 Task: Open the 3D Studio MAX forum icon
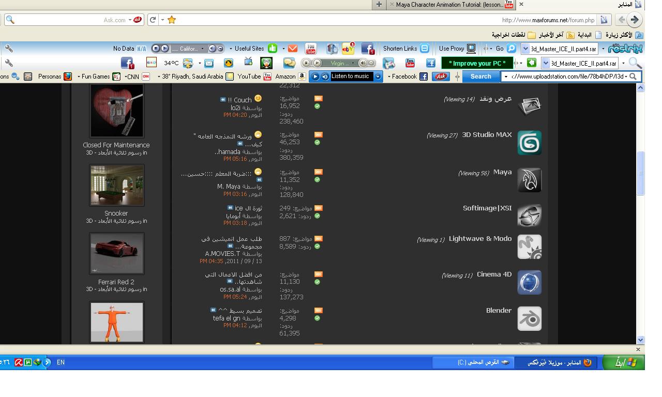click(x=529, y=143)
